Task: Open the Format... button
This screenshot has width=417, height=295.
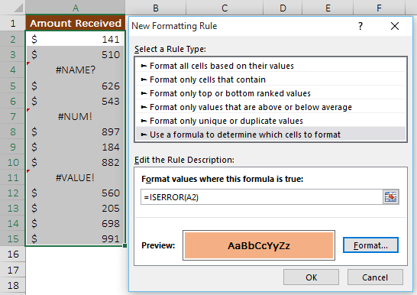Action: (x=370, y=245)
